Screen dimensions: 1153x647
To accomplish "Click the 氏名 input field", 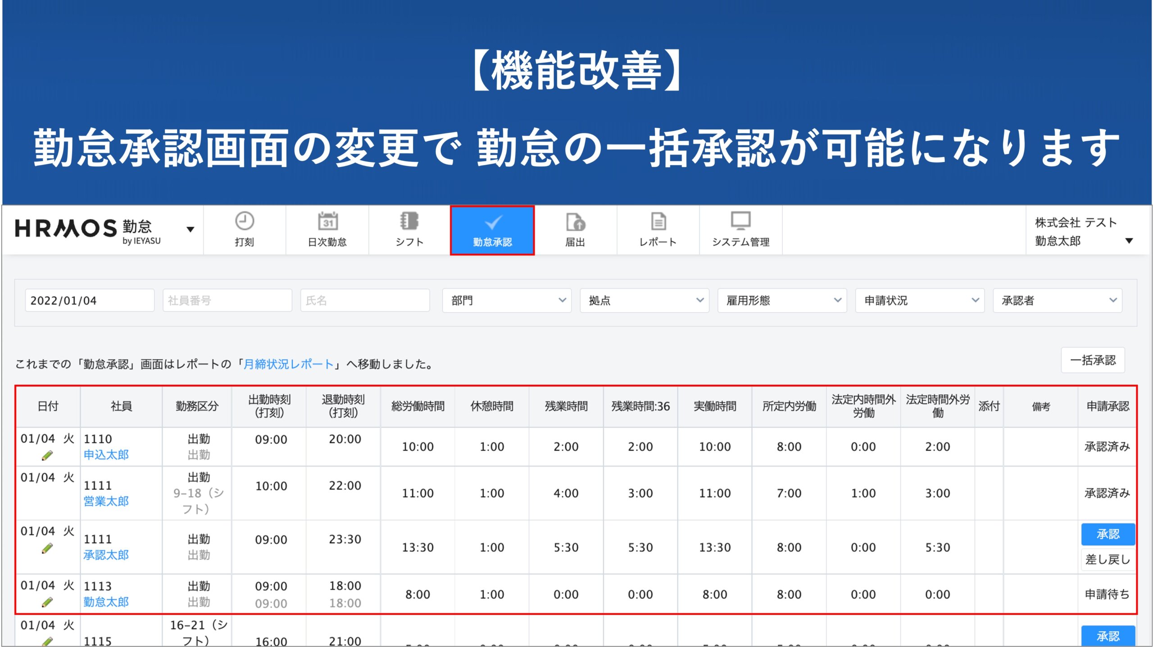I will click(365, 300).
